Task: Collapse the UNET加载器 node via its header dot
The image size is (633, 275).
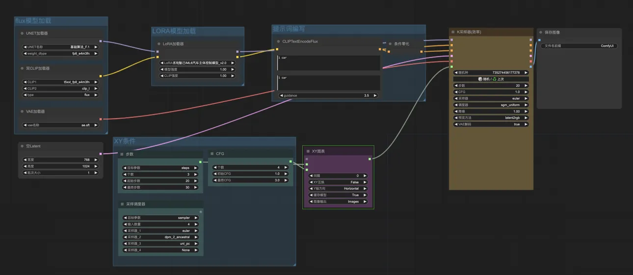Action: [x=22, y=33]
